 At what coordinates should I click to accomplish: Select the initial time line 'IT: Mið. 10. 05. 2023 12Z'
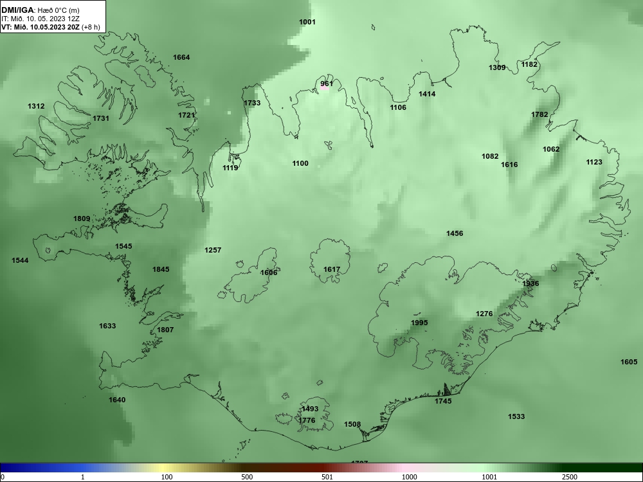tap(41, 19)
